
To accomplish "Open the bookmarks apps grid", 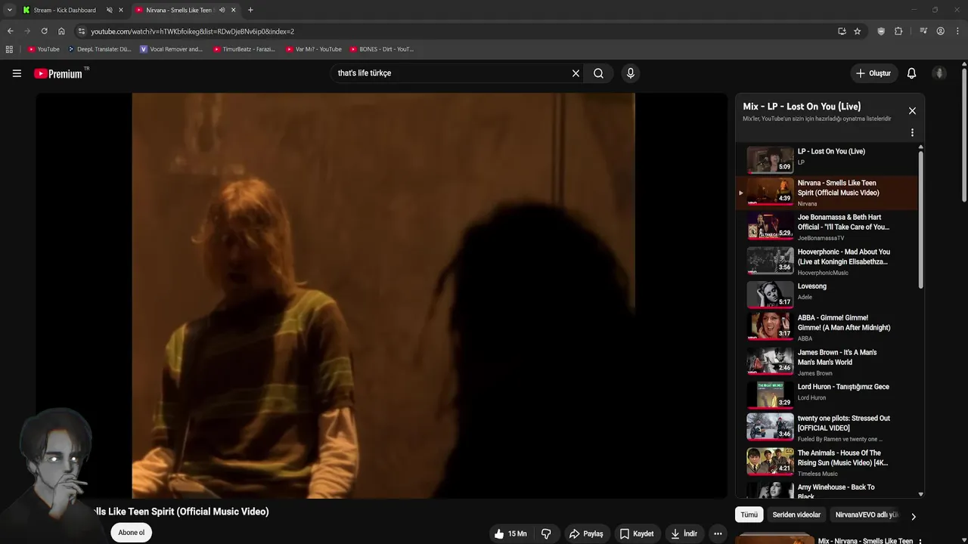I will [9, 49].
